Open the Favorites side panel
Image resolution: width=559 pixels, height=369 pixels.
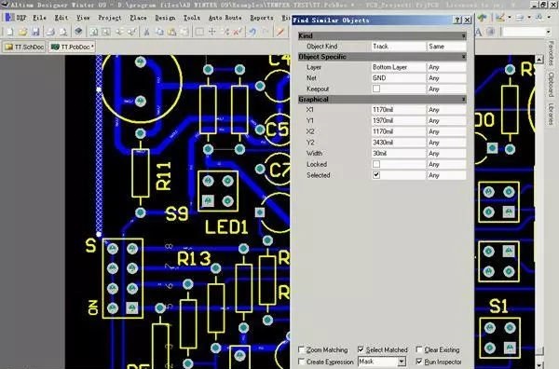tap(552, 53)
